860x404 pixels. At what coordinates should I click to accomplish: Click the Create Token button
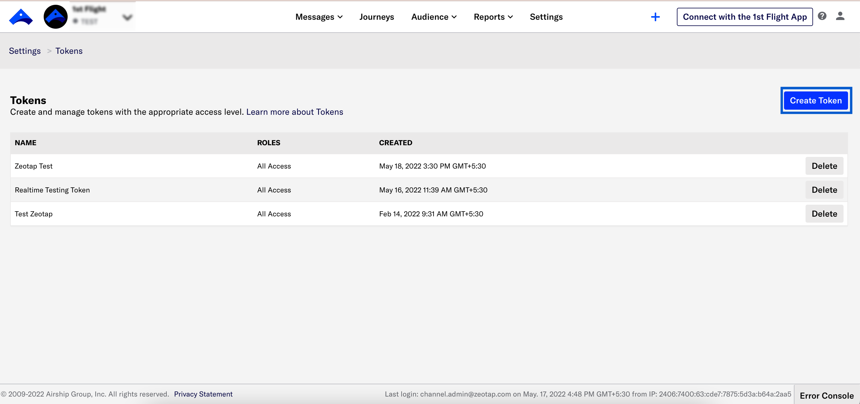tap(816, 100)
